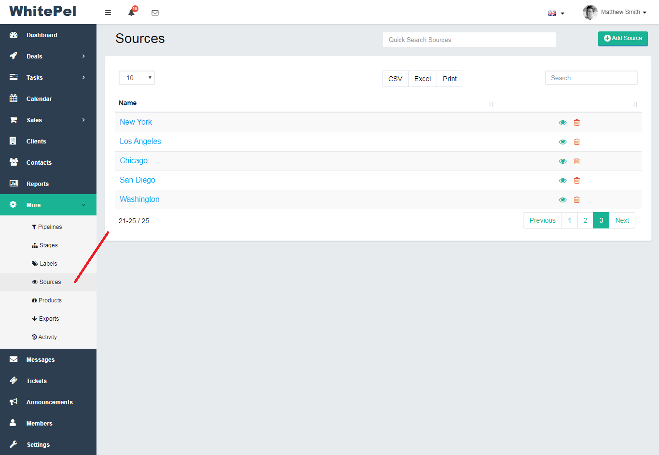Open the Chicago source link

click(134, 161)
